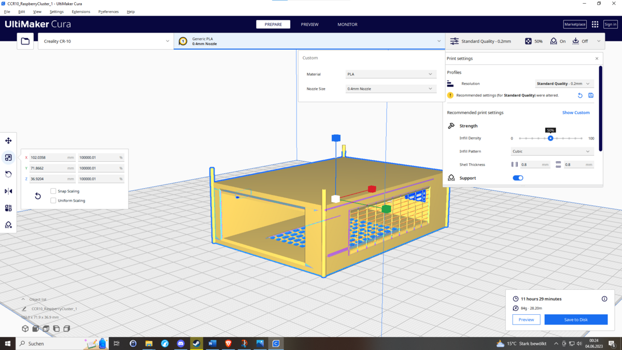Open the View menu
The width and height of the screenshot is (622, 350).
(37, 11)
